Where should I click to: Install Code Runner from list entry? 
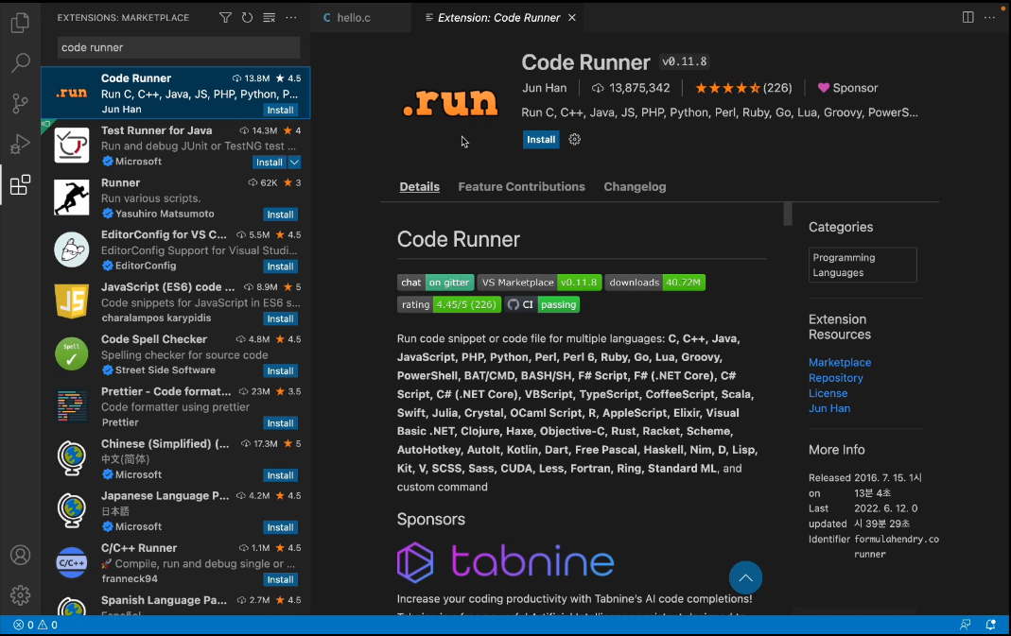[x=281, y=111]
